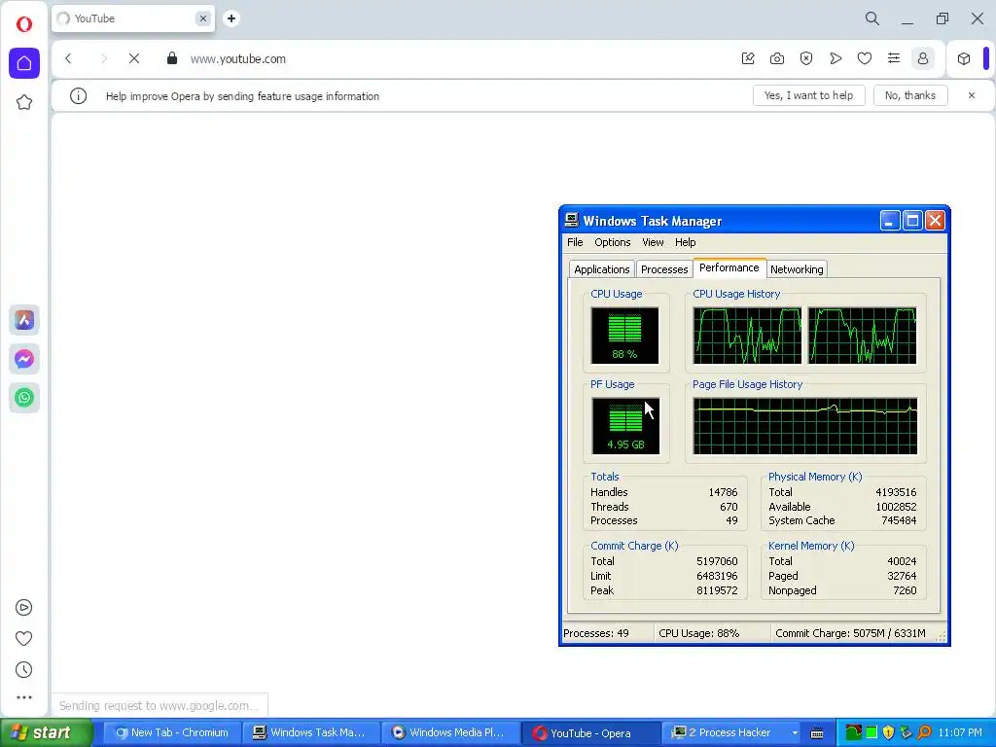Open Messenger in Opera sidebar
The width and height of the screenshot is (996, 747).
click(24, 359)
